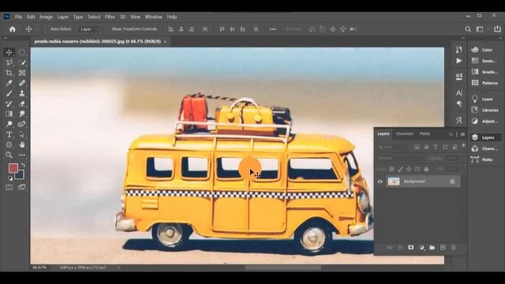Enable Show Transform Controls checkbox
Screen dimensions: 505x284
108,29
